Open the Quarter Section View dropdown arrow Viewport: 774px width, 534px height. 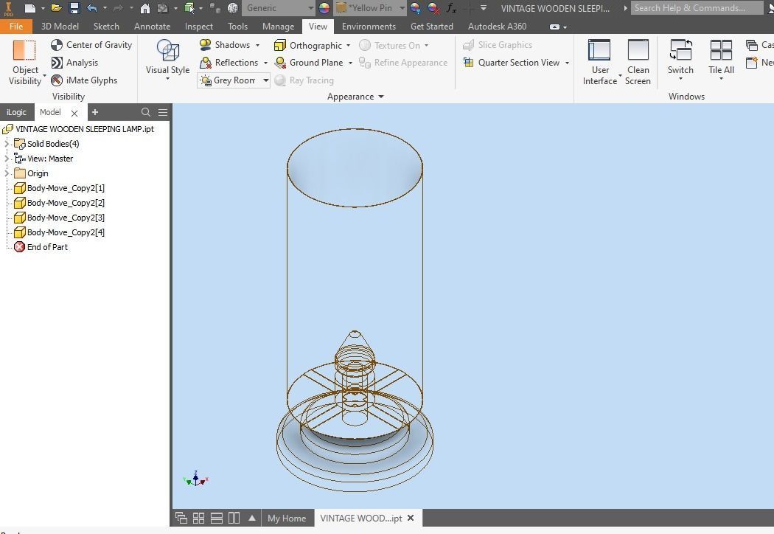567,63
